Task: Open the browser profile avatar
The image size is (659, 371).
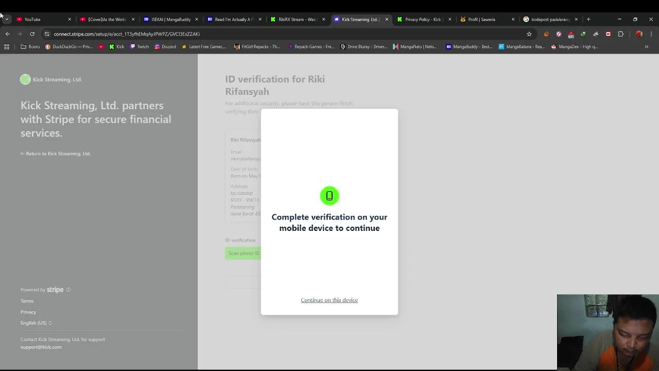Action: point(639,34)
